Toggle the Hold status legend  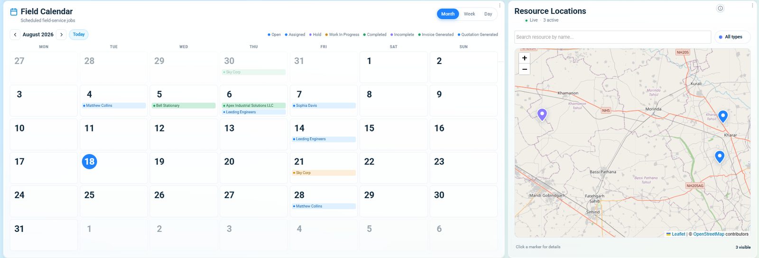click(315, 35)
